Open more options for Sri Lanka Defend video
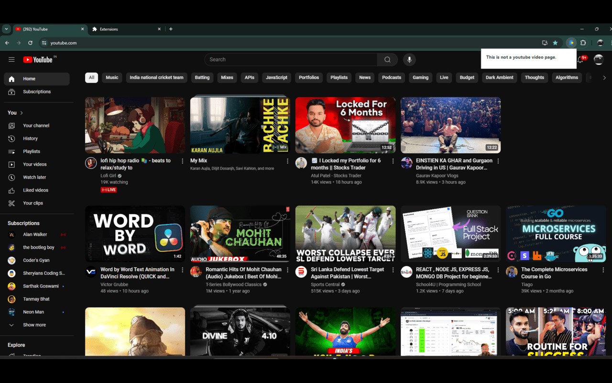The image size is (612, 383). point(393,270)
